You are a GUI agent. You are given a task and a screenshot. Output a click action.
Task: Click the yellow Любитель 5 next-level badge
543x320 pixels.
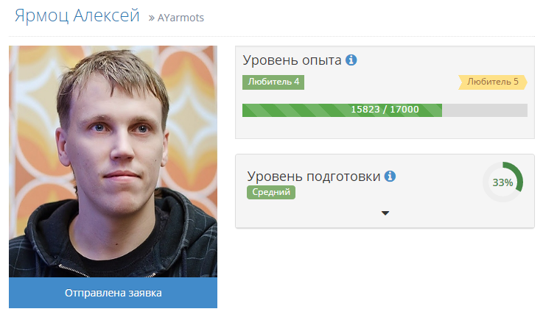[492, 82]
